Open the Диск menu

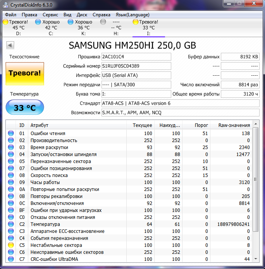coord(82,14)
